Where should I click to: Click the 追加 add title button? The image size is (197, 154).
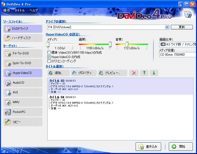[58, 73]
